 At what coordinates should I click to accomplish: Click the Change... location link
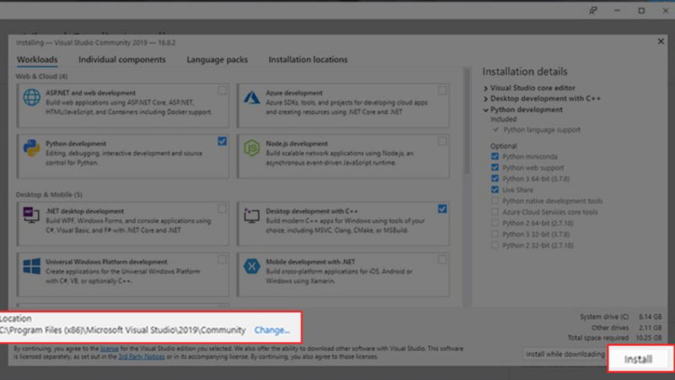tap(272, 330)
